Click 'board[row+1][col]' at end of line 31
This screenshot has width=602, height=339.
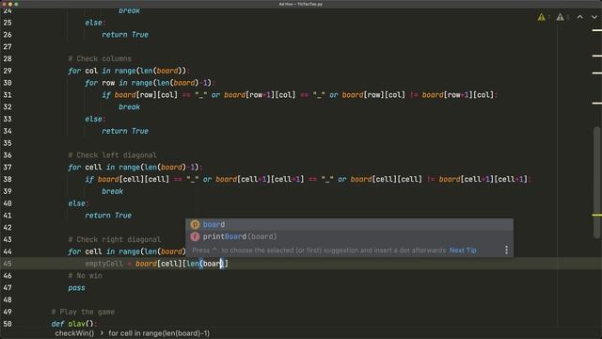(458, 95)
